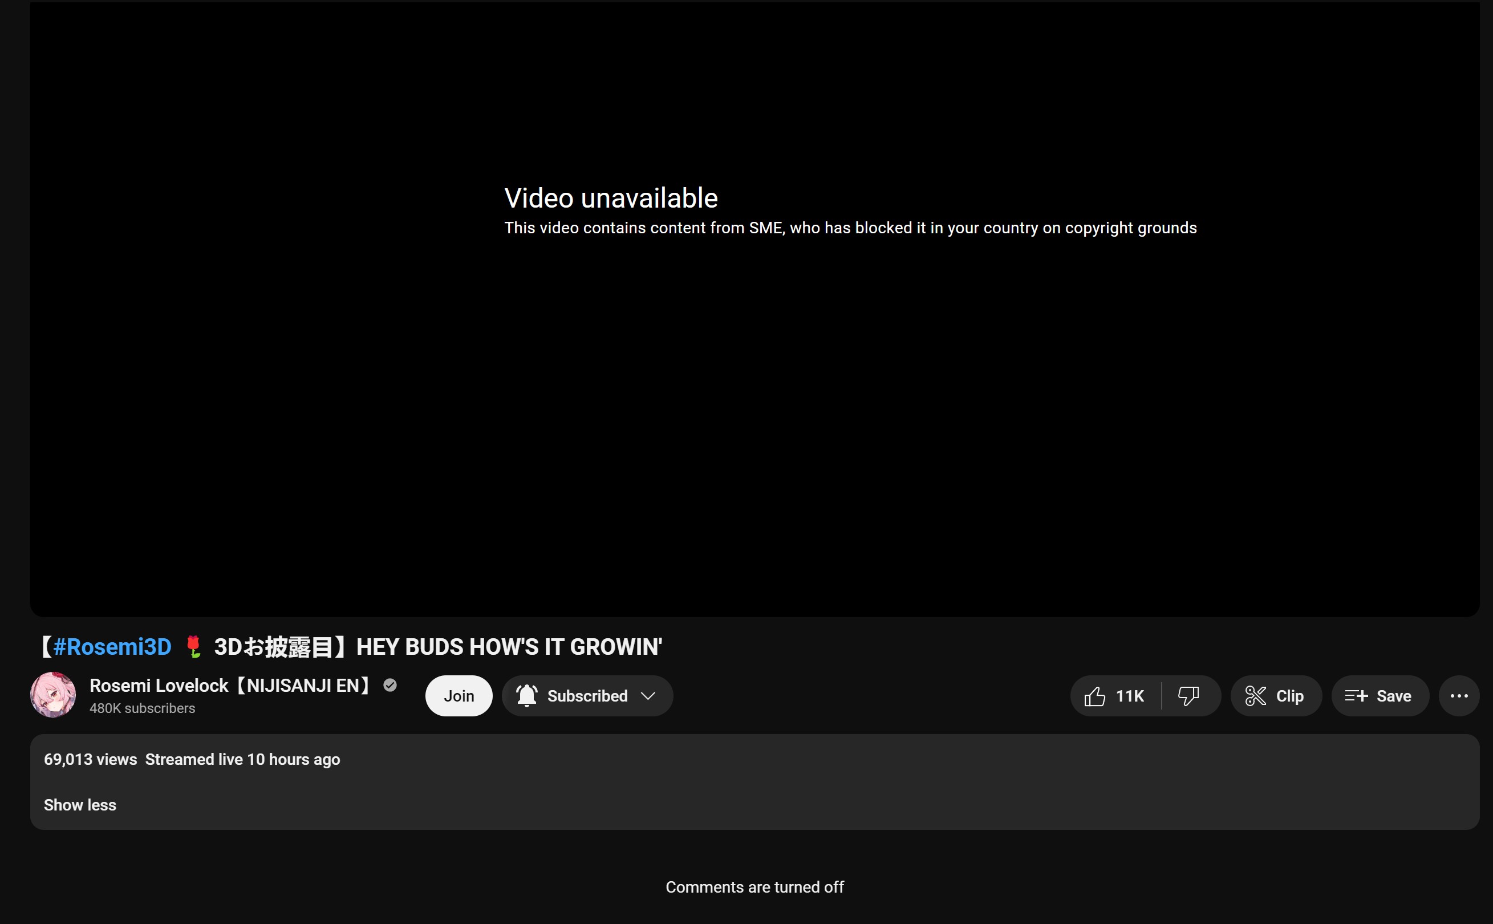Click the verified badge next to channel name
The image size is (1493, 924).
tap(390, 686)
